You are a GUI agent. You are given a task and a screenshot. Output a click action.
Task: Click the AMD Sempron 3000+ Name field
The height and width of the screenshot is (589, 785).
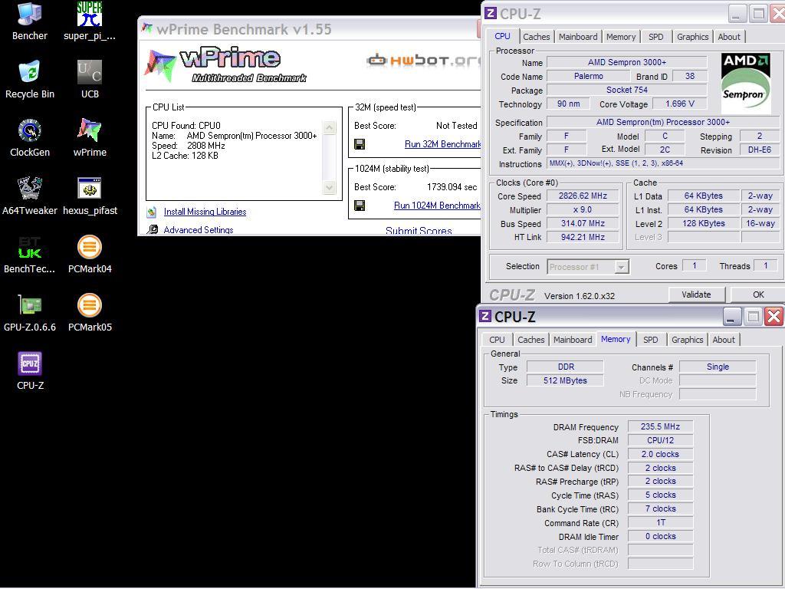coord(627,63)
